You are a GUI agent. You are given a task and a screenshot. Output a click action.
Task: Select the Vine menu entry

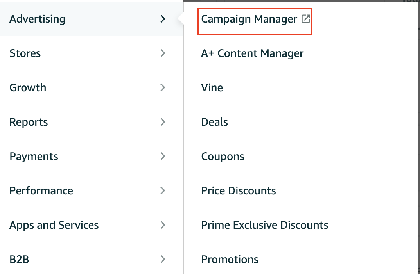[x=212, y=87]
